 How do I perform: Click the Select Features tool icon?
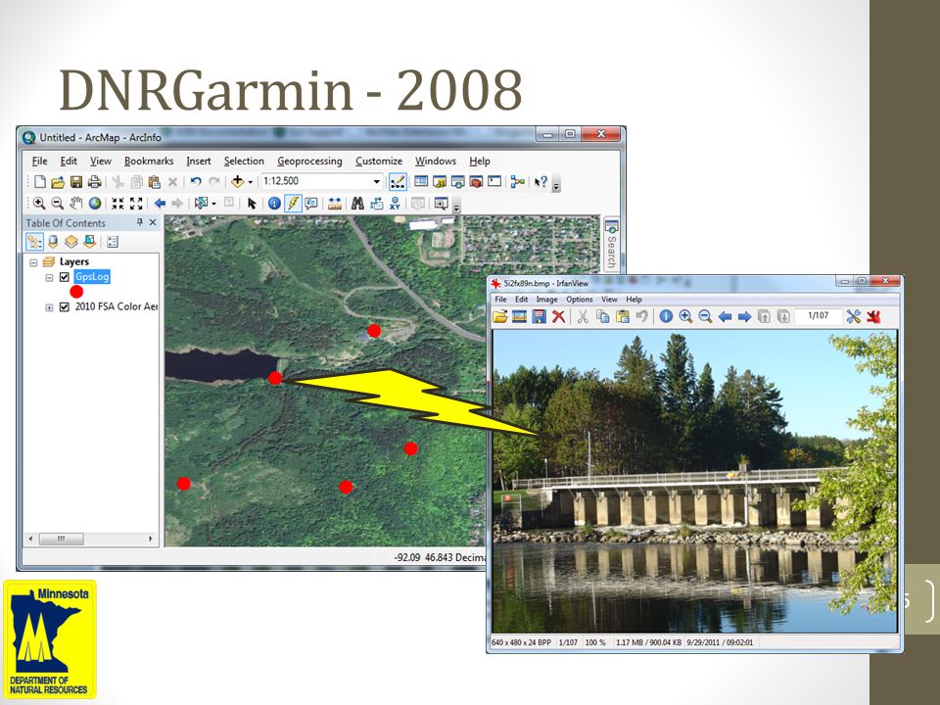[x=201, y=204]
